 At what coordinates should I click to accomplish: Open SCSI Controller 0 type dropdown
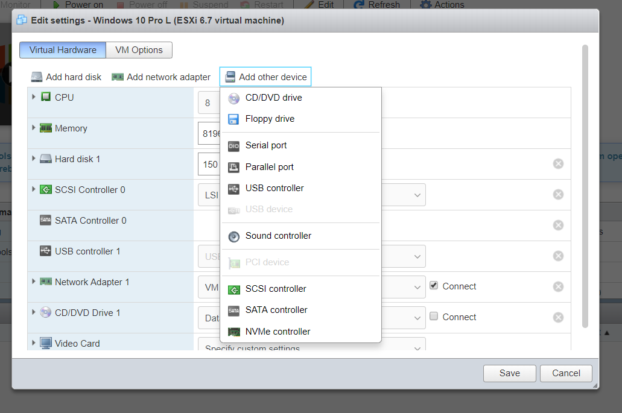click(x=417, y=195)
